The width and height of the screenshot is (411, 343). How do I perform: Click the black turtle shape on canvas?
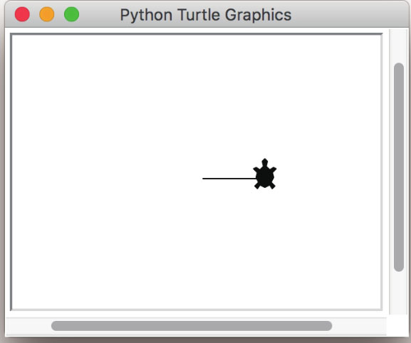coord(265,174)
